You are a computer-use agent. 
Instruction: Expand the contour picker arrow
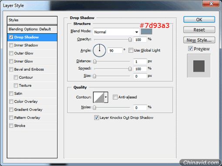tap(106, 97)
